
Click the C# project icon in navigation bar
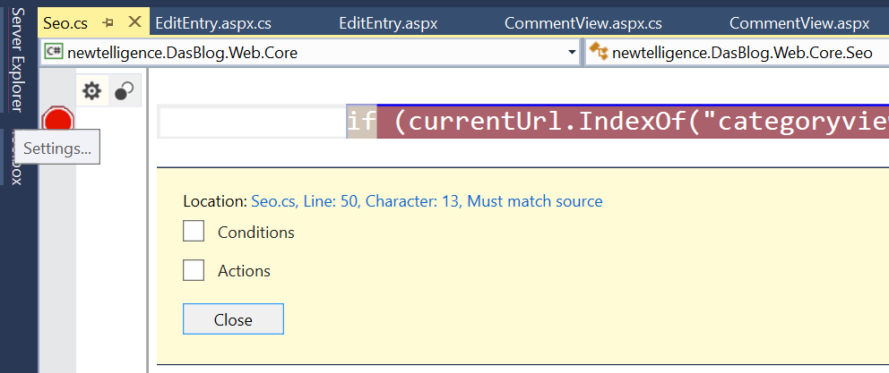pos(53,53)
